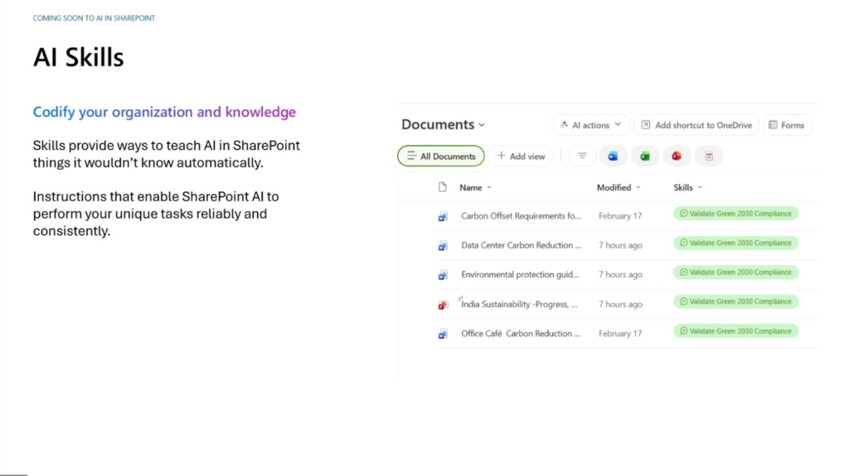Open the Documents library title dropdown

443,125
